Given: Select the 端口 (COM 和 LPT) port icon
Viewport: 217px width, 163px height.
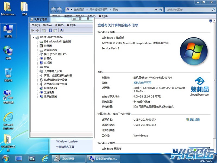Looking at the screenshot, I should tap(41, 54).
